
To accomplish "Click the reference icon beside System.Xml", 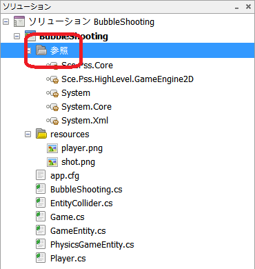I will (x=52, y=121).
